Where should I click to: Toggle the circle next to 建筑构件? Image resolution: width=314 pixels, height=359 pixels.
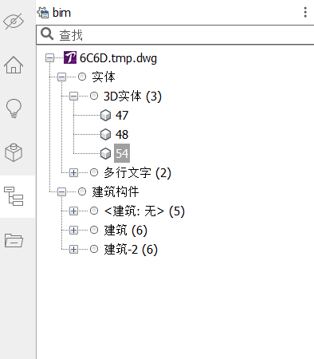82,191
